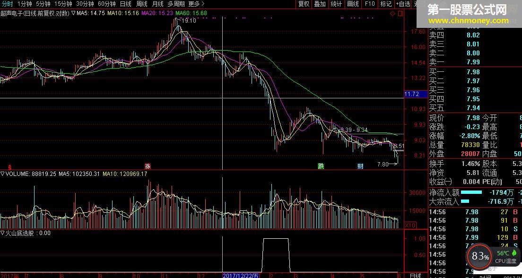Click the green 跌 info marker on chart
Viewport: 522px width, 278px height.
coord(321,166)
